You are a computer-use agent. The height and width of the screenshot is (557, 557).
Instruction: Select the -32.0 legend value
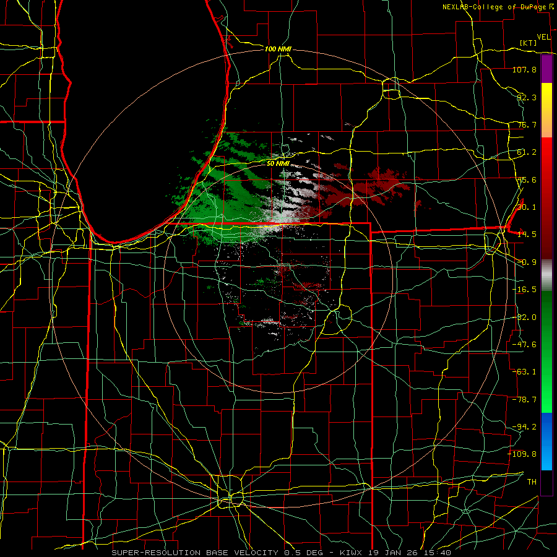click(524, 317)
